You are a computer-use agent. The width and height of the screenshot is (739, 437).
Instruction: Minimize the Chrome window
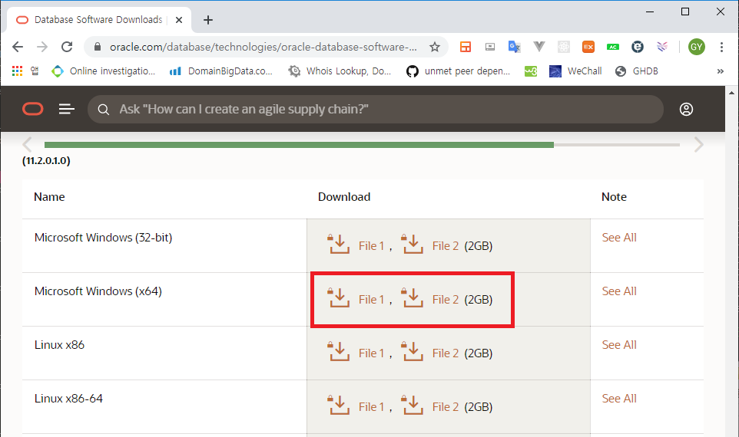[x=650, y=11]
